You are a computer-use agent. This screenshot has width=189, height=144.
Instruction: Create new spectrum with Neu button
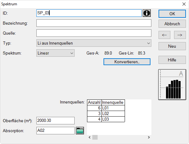tap(172, 46)
